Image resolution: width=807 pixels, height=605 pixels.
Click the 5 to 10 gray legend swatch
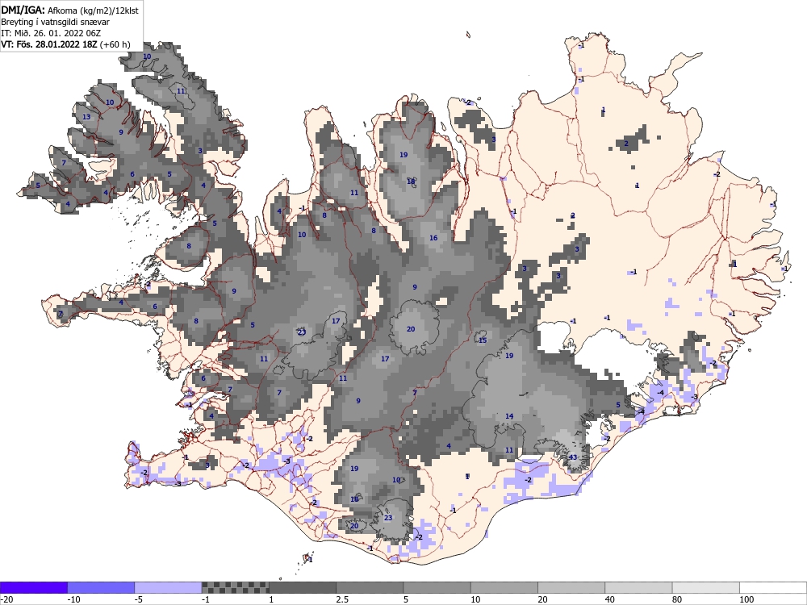click(437, 587)
